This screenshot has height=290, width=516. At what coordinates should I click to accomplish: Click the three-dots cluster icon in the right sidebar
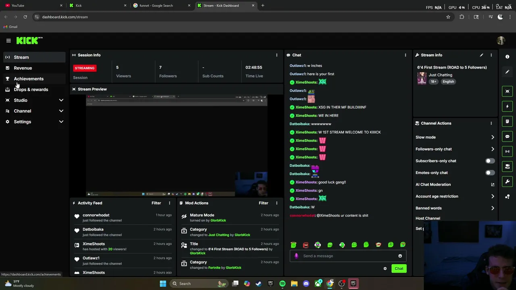[507, 197]
